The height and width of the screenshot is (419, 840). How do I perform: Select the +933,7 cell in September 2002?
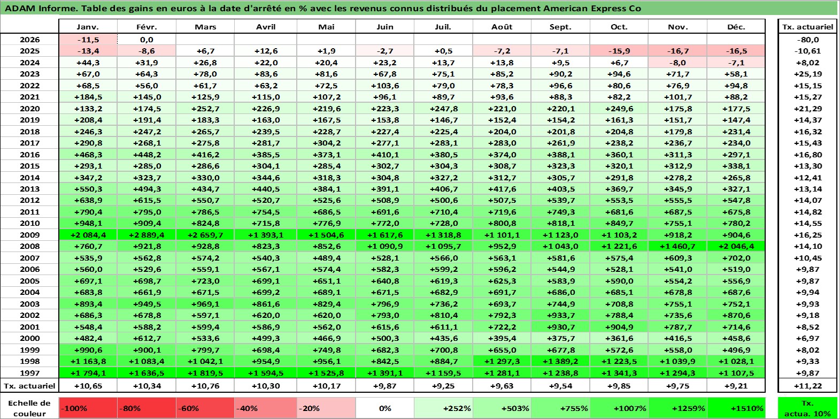click(560, 315)
